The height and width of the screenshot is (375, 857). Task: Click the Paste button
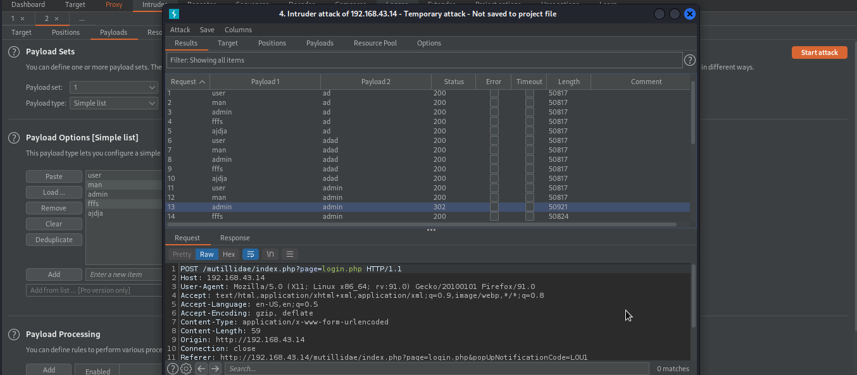[x=54, y=176]
